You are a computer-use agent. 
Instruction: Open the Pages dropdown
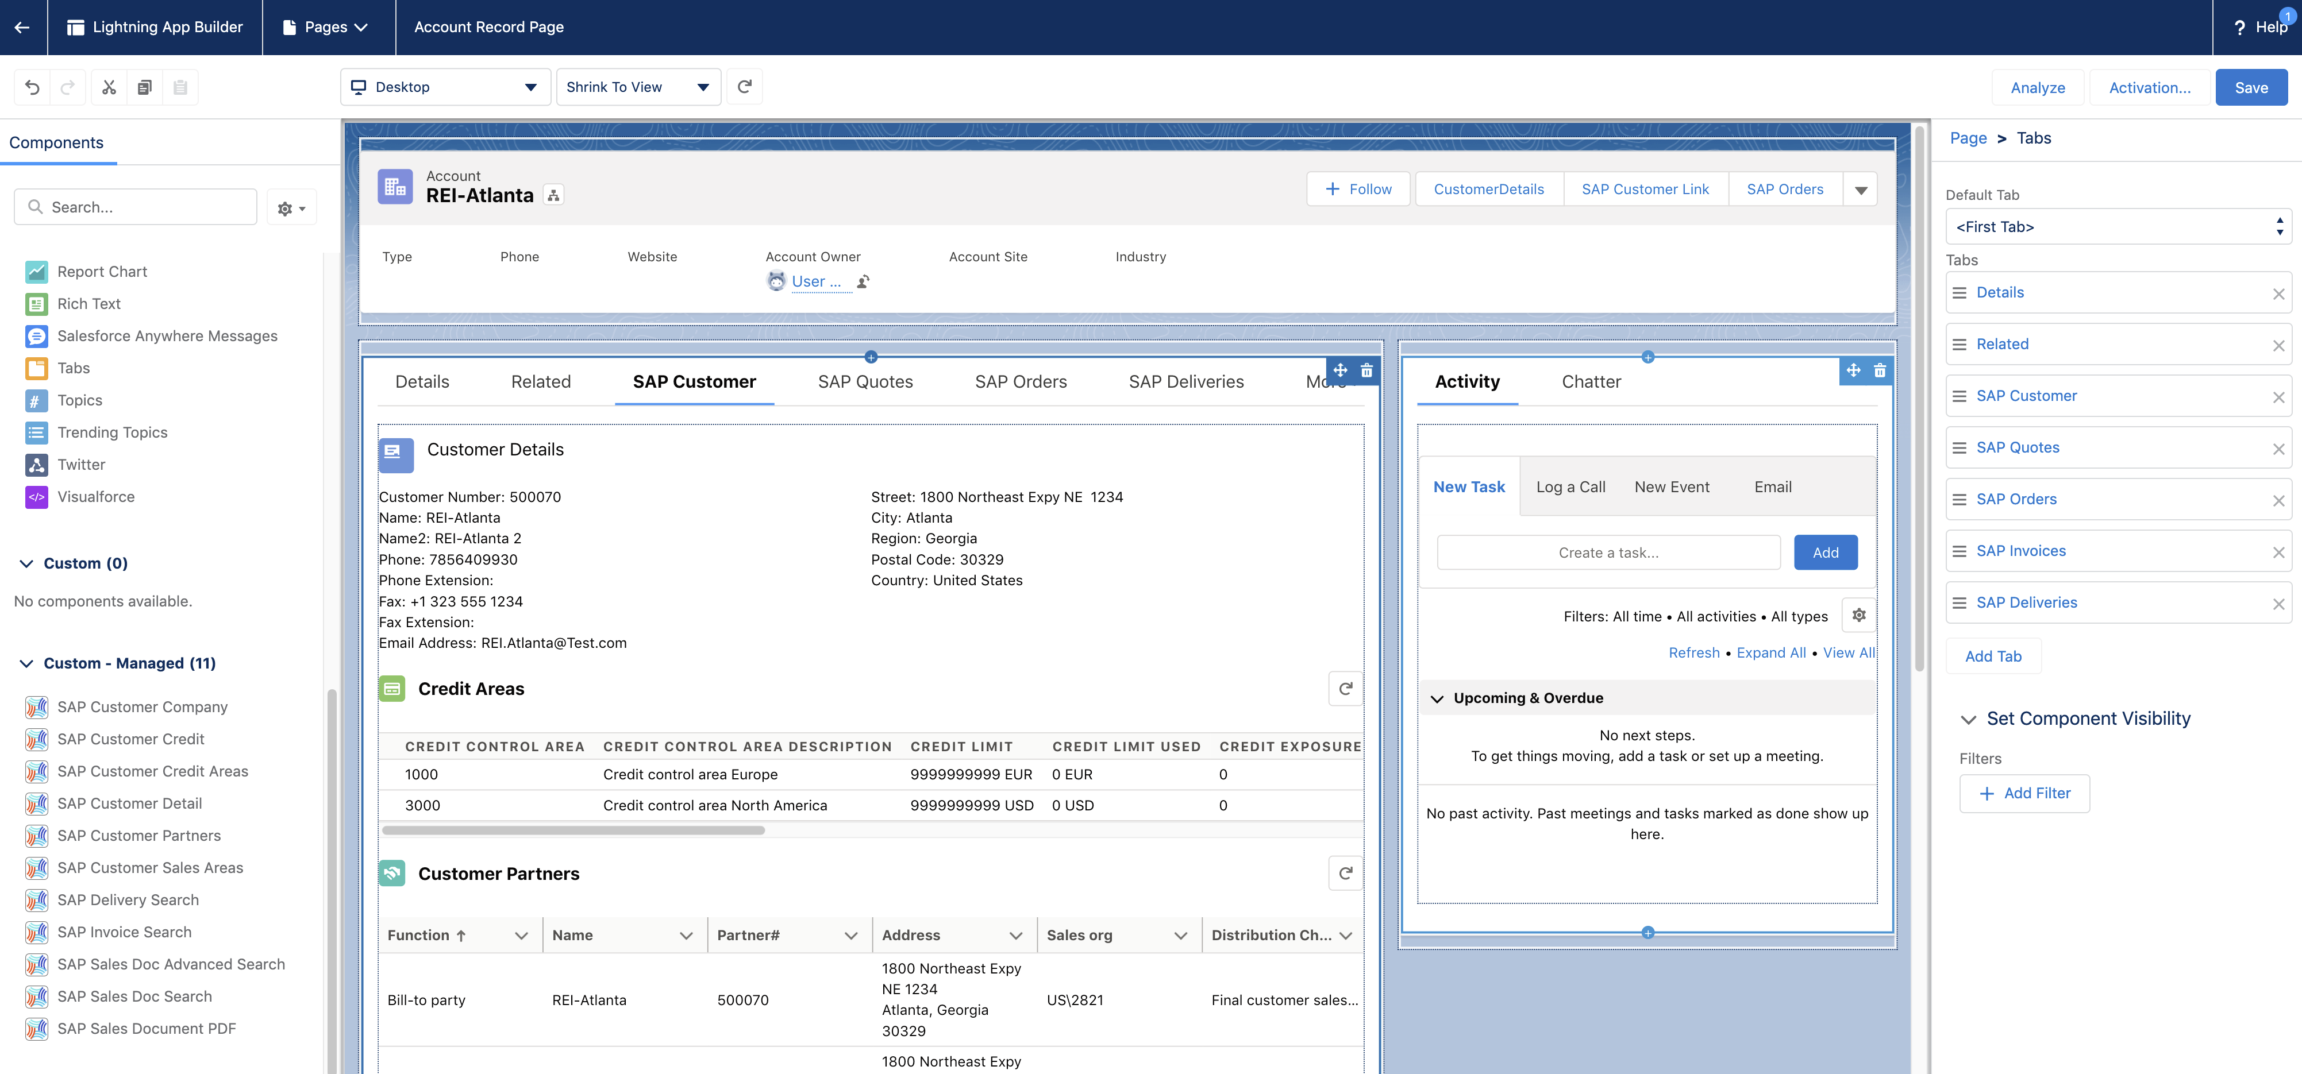pos(325,27)
